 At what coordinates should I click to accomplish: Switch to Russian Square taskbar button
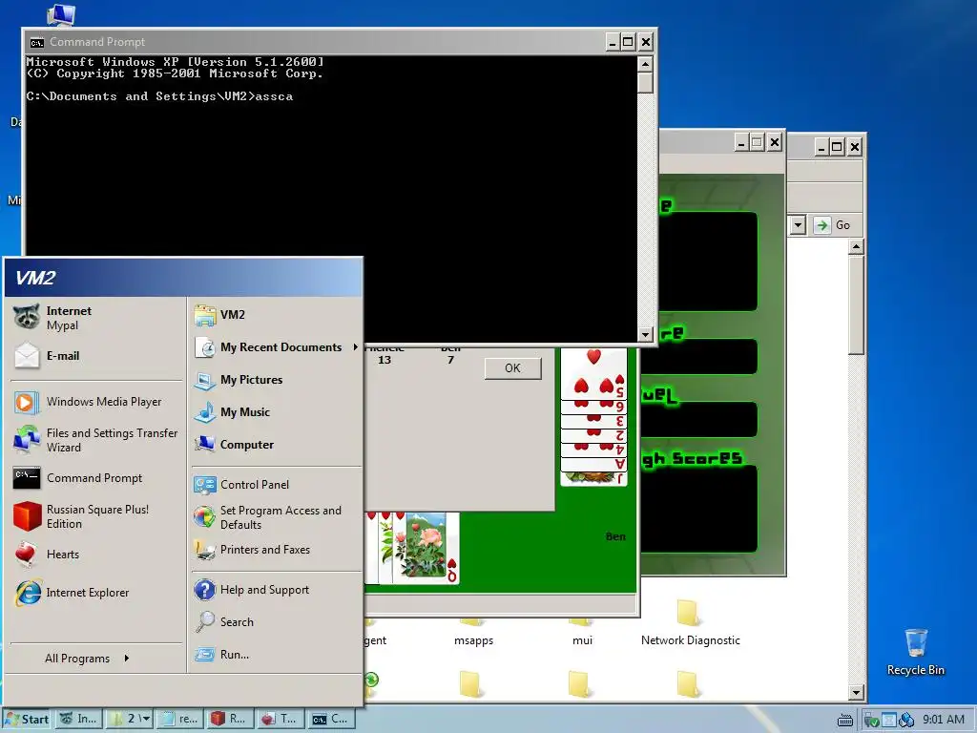click(x=231, y=719)
